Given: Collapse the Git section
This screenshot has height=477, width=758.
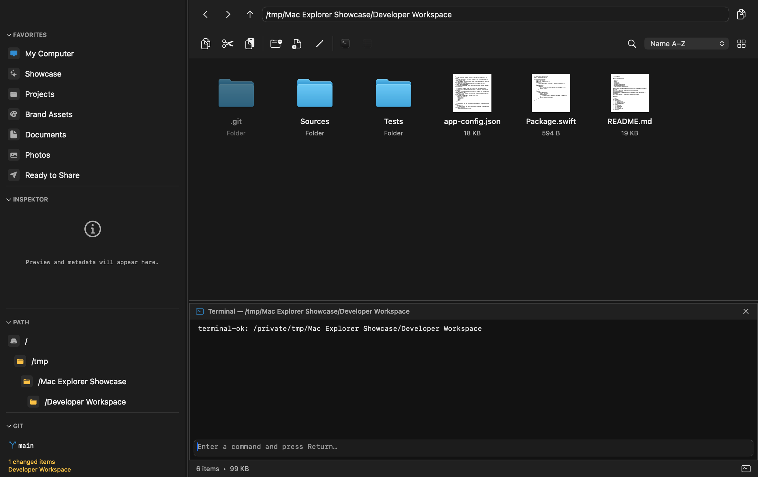Looking at the screenshot, I should [9, 426].
